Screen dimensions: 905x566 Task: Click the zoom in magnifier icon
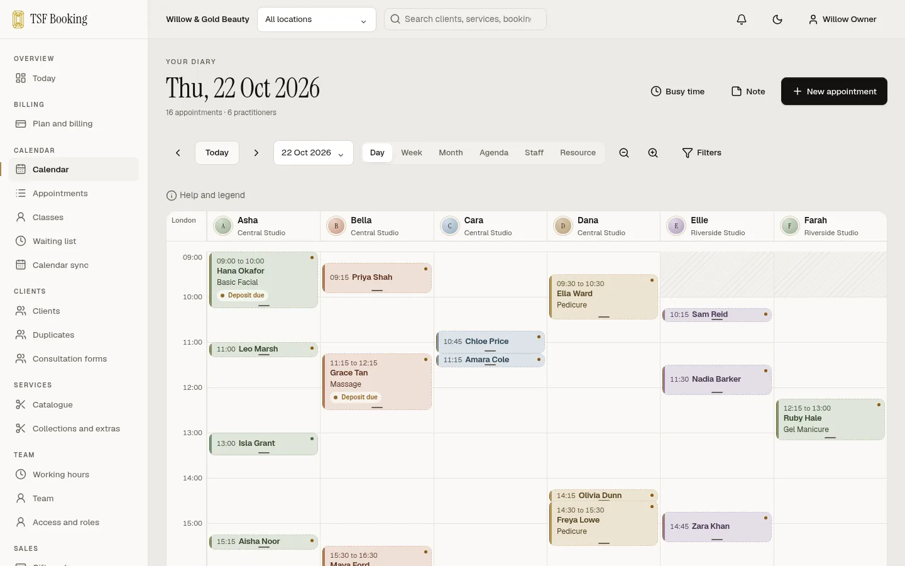[653, 153]
